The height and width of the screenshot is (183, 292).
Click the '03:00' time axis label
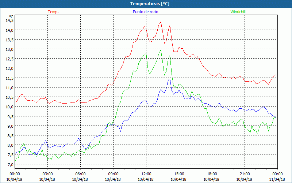pyautogui.click(x=48, y=174)
